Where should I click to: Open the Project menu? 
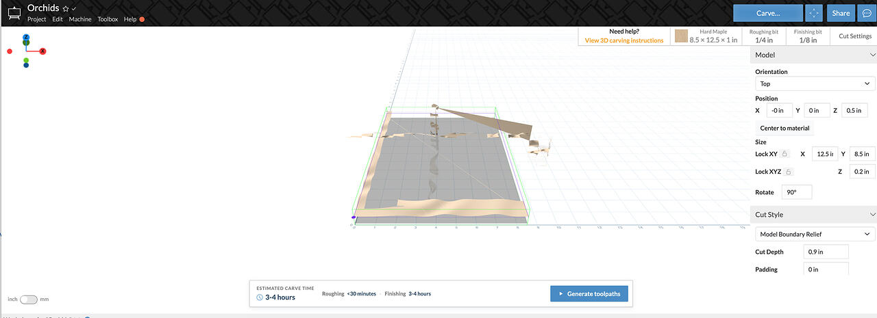pos(36,19)
